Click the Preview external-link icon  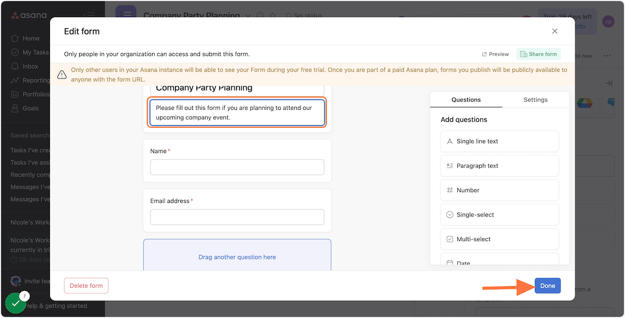click(x=484, y=54)
